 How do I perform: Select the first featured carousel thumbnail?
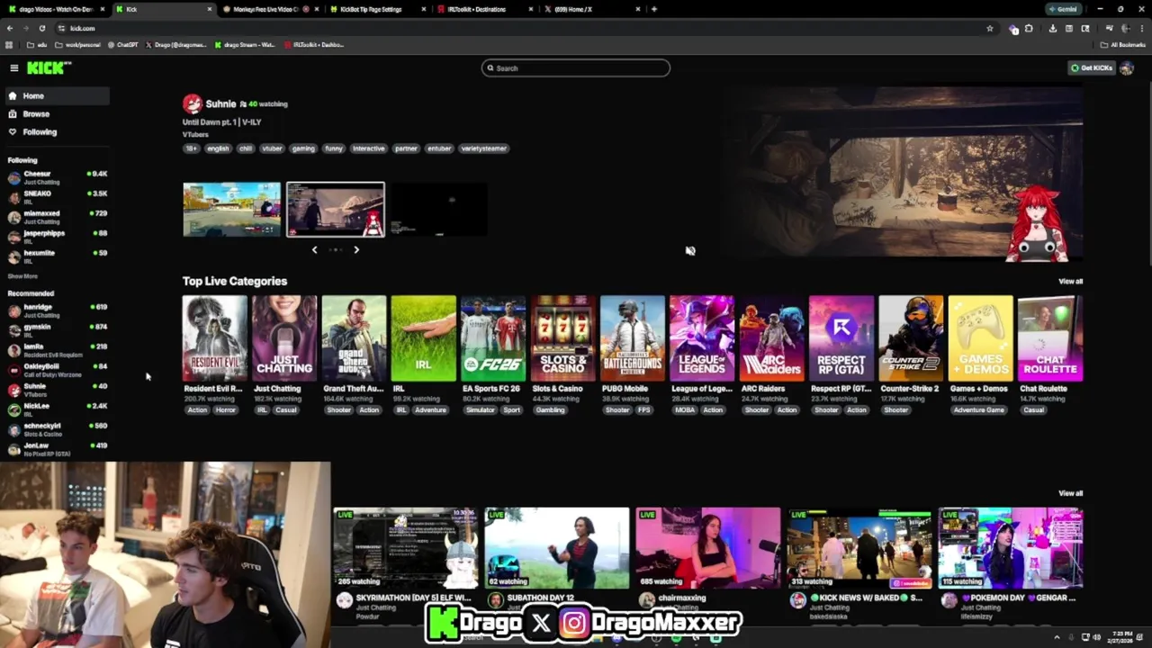(x=232, y=210)
